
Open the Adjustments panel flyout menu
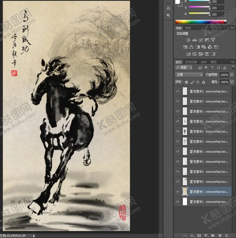233,28
